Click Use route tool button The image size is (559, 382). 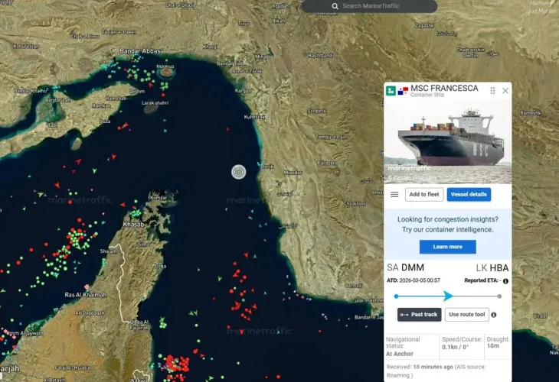(466, 315)
